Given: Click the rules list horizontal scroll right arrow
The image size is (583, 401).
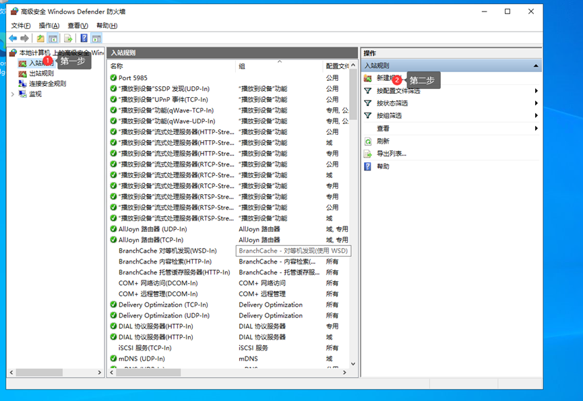Looking at the screenshot, I should click(x=344, y=373).
